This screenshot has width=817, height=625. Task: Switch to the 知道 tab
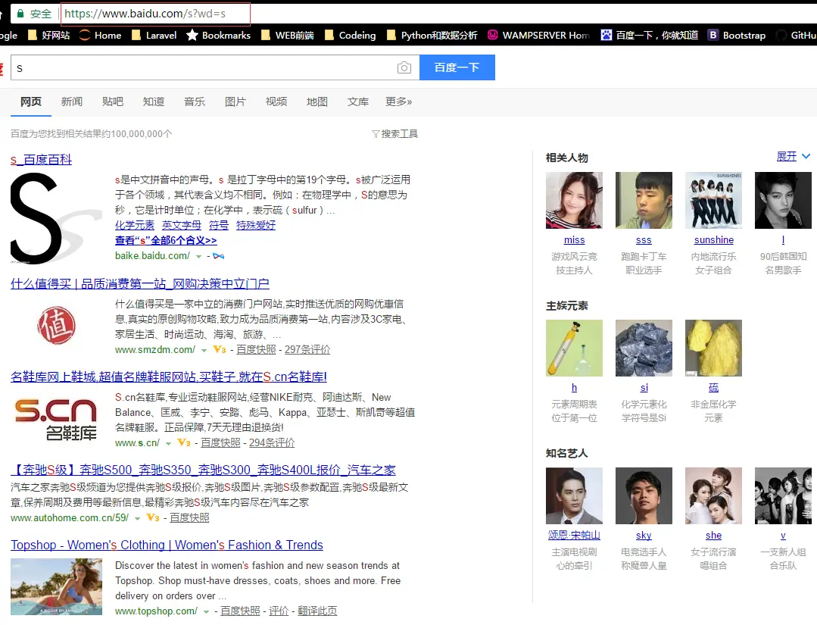(x=154, y=102)
